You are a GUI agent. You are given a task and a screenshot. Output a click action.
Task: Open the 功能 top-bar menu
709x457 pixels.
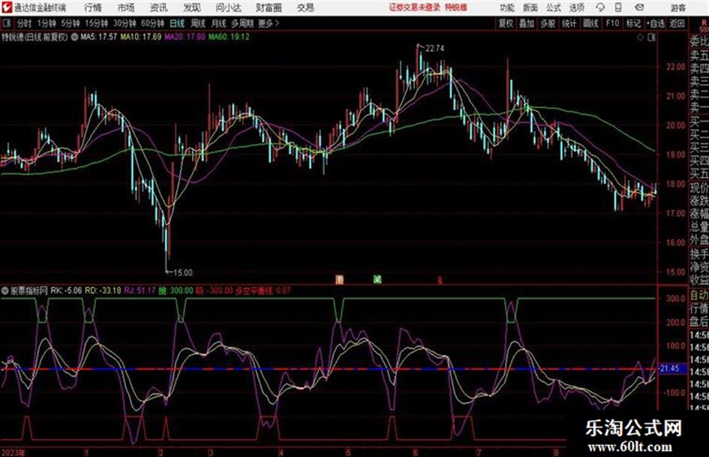[x=507, y=8]
